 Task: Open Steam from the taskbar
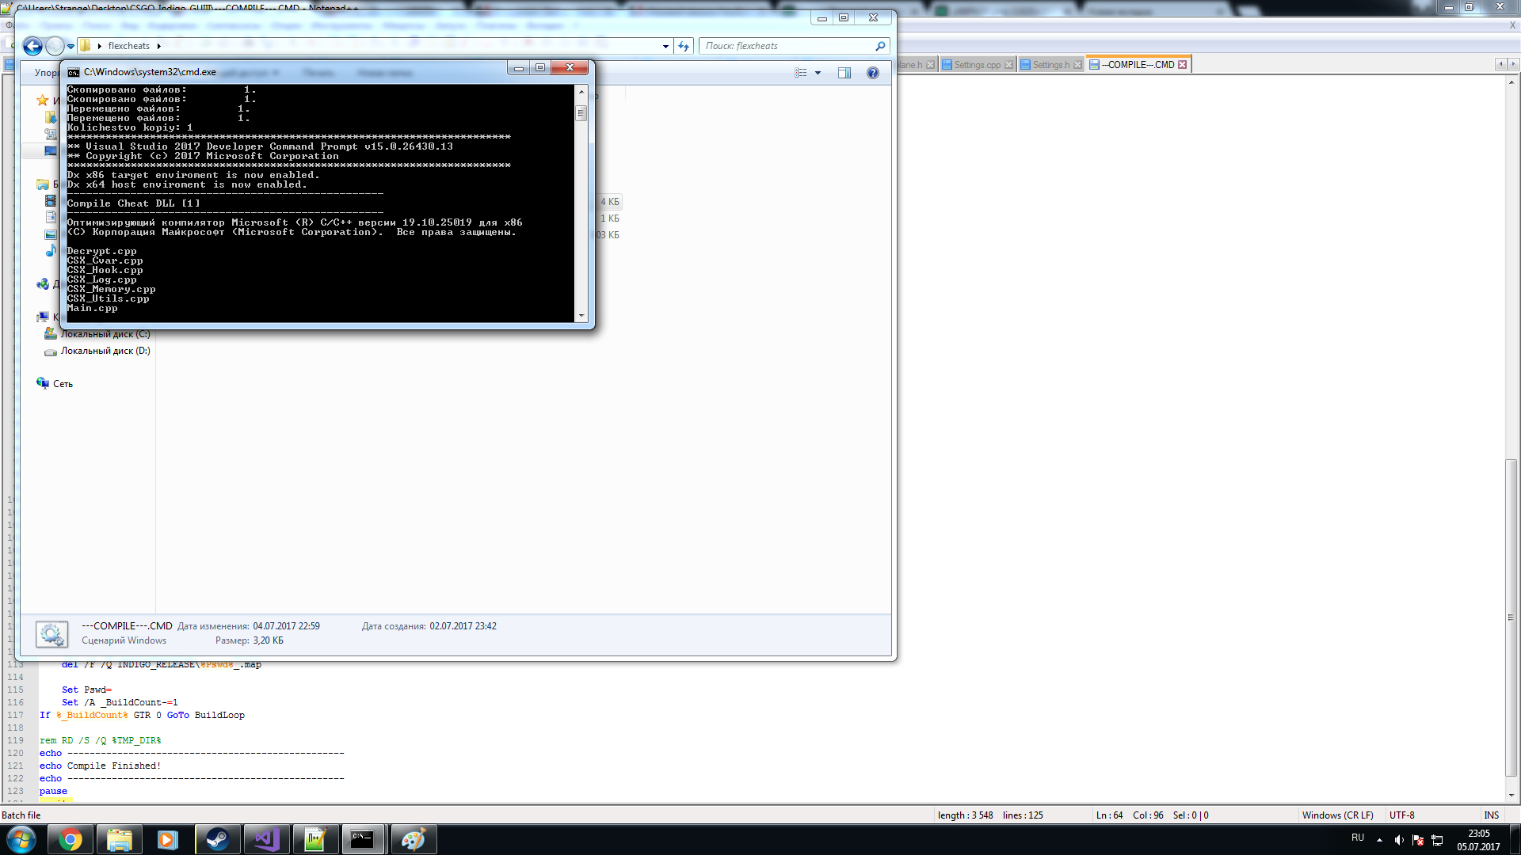(217, 839)
